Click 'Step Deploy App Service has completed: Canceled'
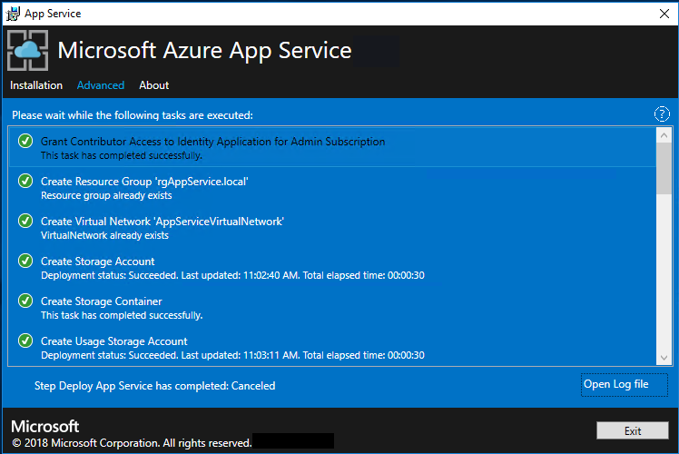This screenshot has width=679, height=454. click(154, 386)
